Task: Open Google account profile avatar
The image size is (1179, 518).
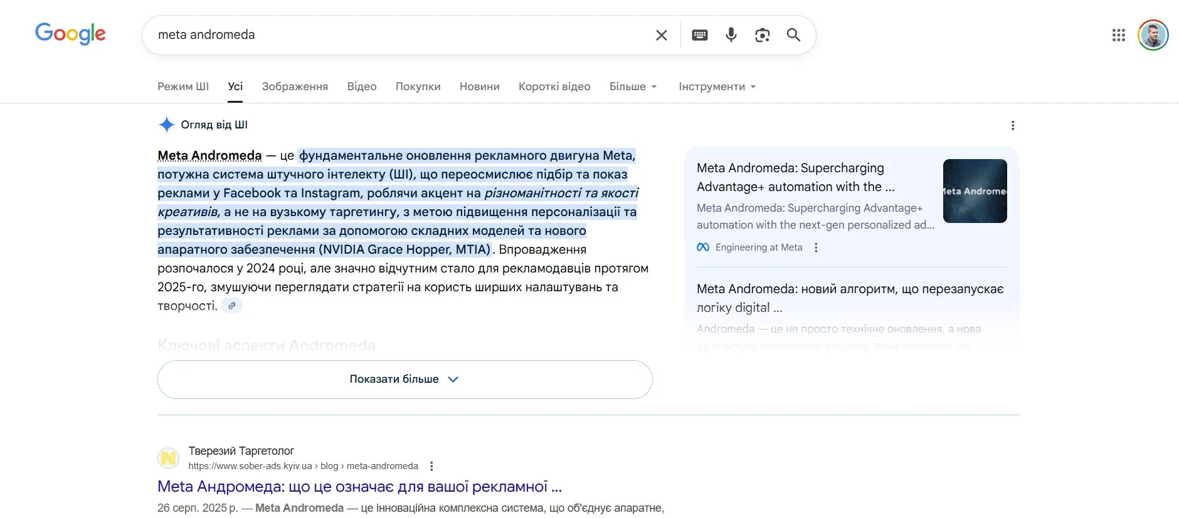Action: pos(1153,35)
